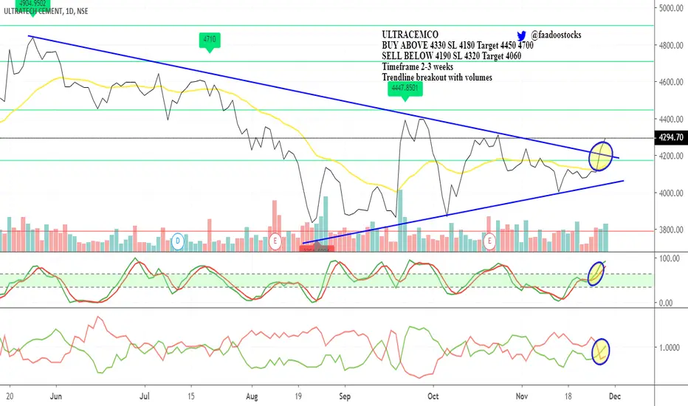The height and width of the screenshot is (406, 688).
Task: Click the Jul label on the time axis
Action: click(x=145, y=396)
